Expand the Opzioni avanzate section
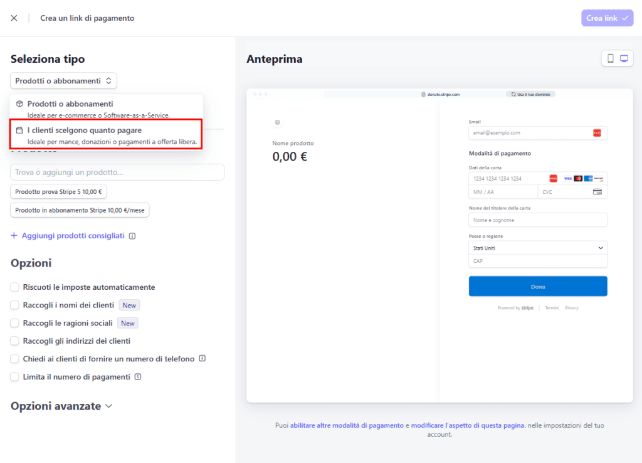642x463 pixels. (x=61, y=406)
